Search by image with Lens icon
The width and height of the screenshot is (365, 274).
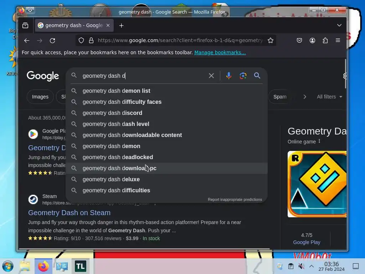click(x=243, y=76)
